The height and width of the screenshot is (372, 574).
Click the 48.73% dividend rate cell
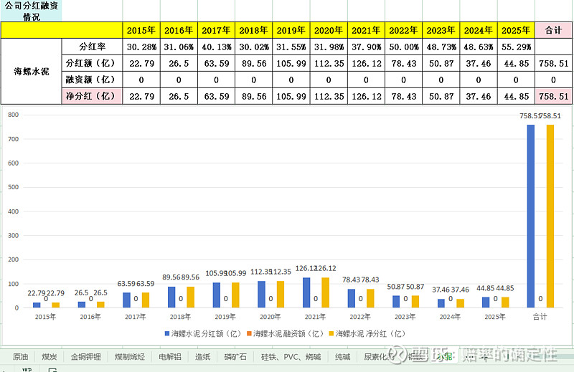point(441,47)
